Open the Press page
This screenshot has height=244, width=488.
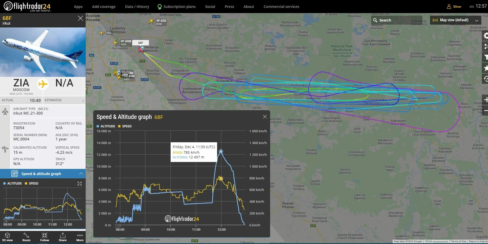(x=229, y=7)
